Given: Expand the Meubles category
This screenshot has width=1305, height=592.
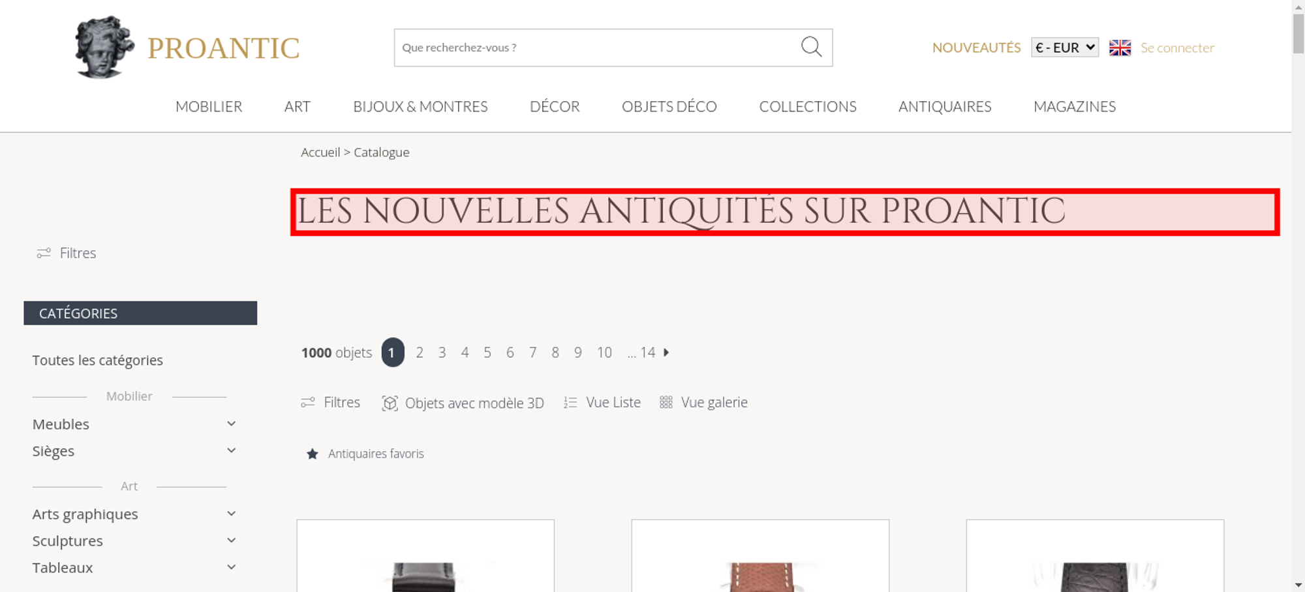Looking at the screenshot, I should pyautogui.click(x=231, y=424).
